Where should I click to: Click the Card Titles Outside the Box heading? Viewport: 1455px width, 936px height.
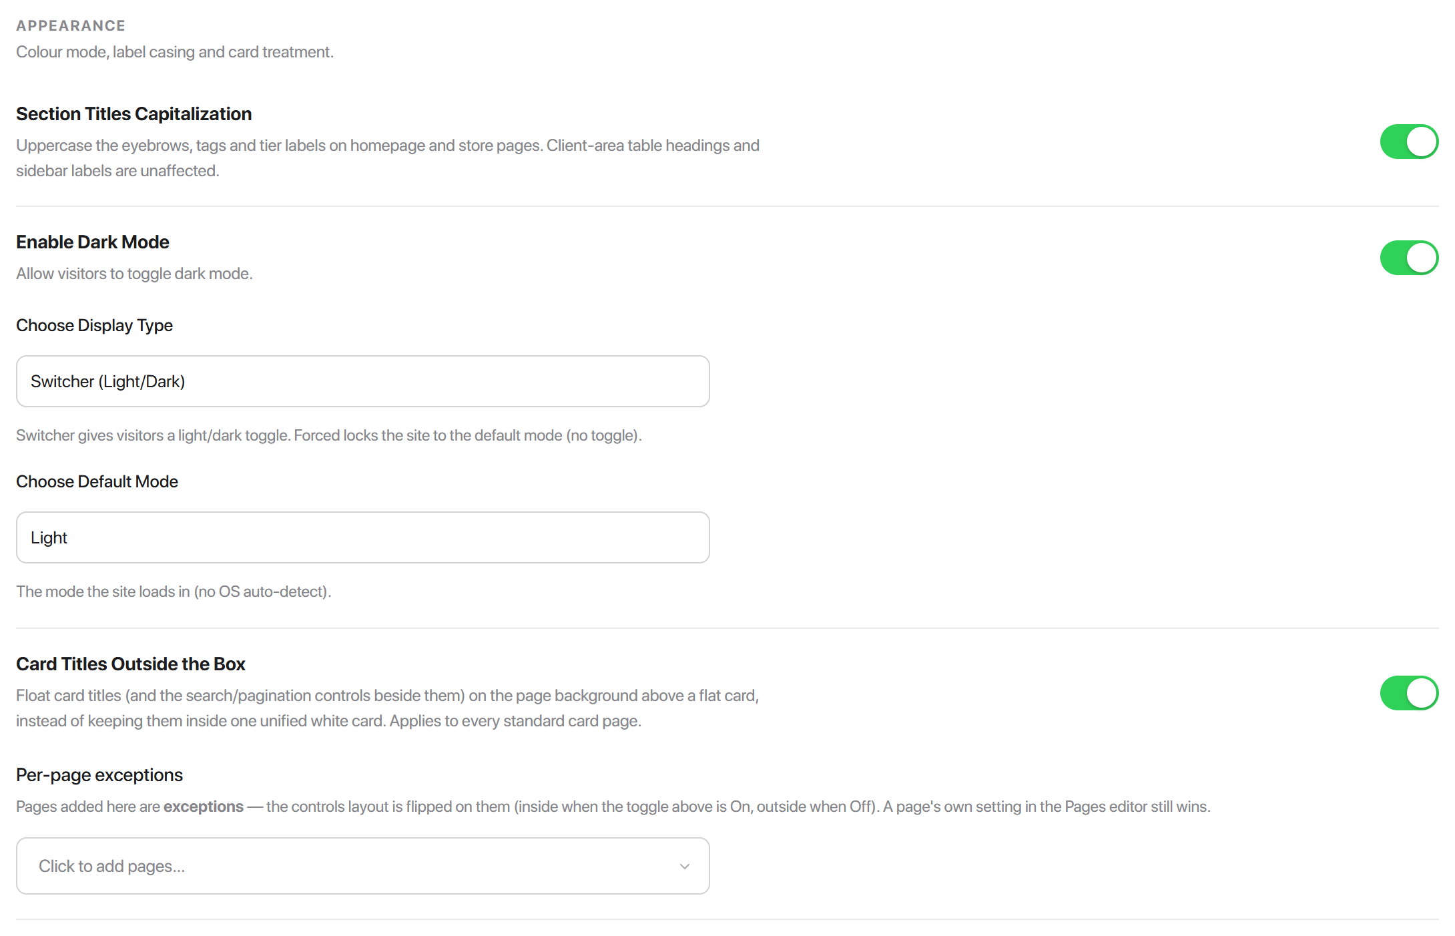coord(131,664)
